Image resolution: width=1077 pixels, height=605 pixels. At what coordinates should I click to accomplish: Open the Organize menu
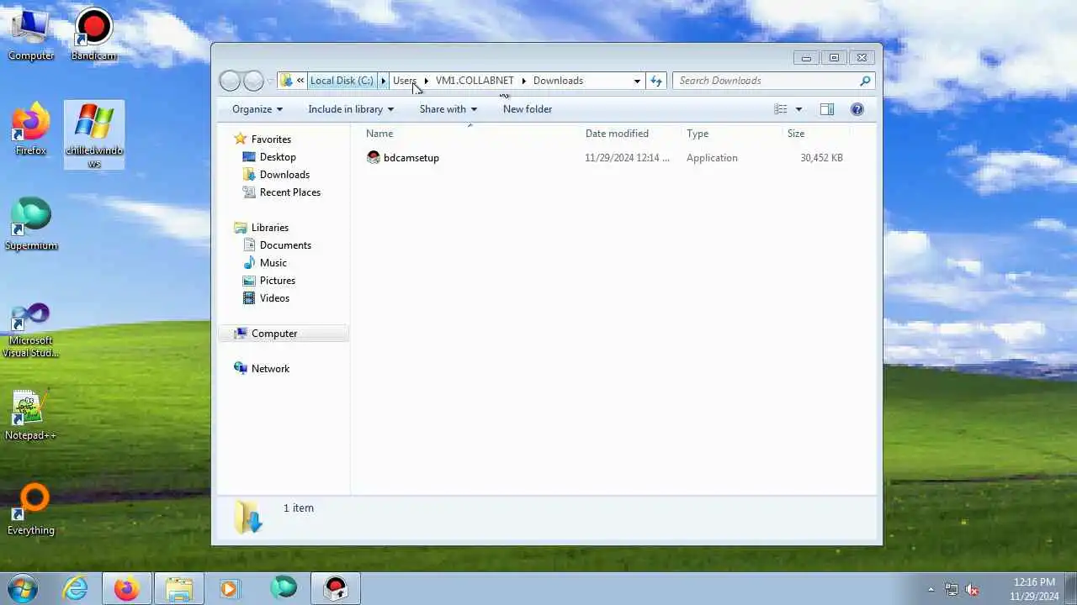coord(257,109)
